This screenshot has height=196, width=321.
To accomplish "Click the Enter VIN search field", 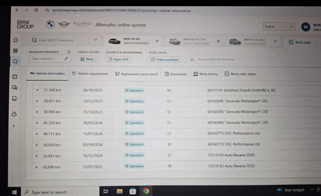I will pyautogui.click(x=64, y=40).
